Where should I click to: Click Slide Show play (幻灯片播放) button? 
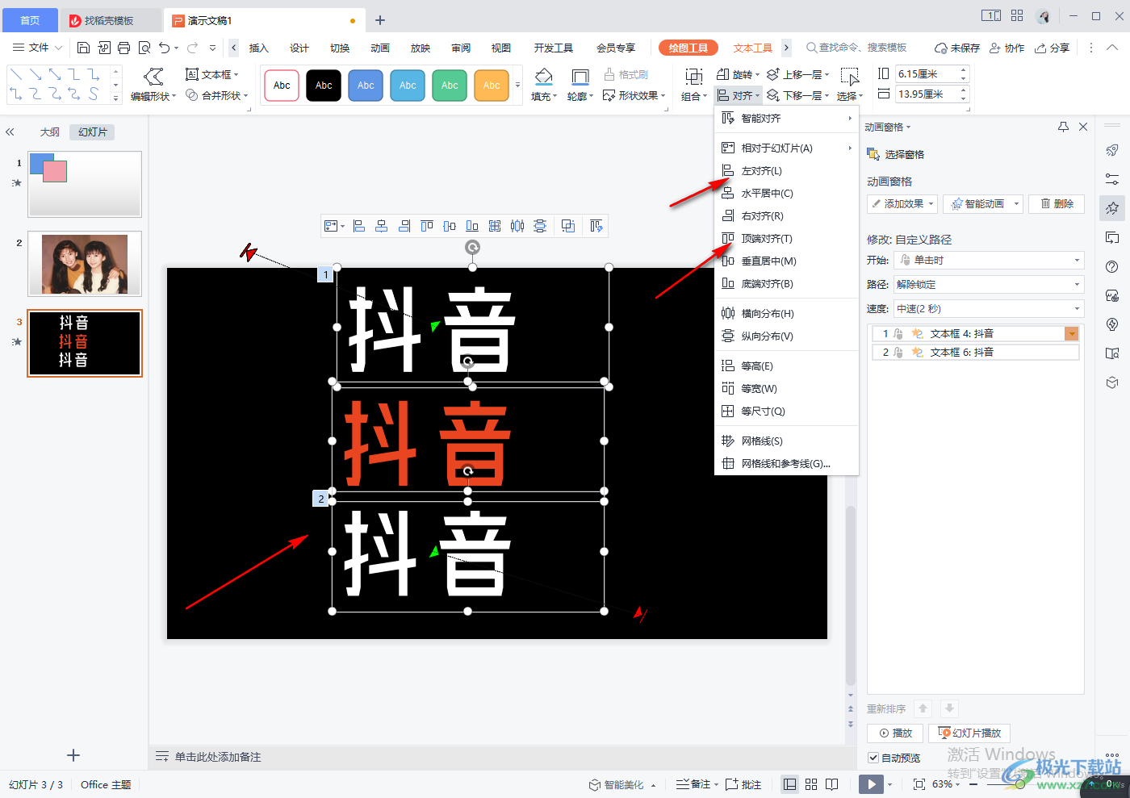(x=969, y=733)
